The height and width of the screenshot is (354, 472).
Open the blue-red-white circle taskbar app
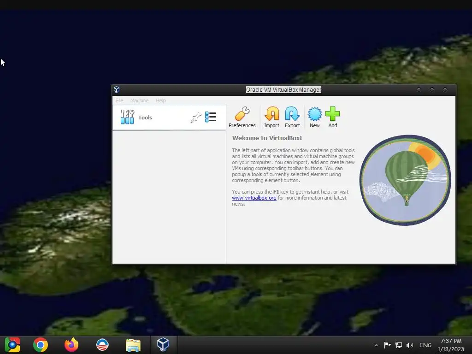click(102, 345)
